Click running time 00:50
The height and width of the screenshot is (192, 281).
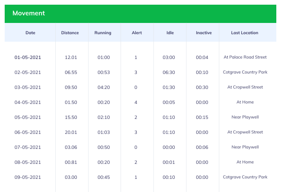(104, 147)
